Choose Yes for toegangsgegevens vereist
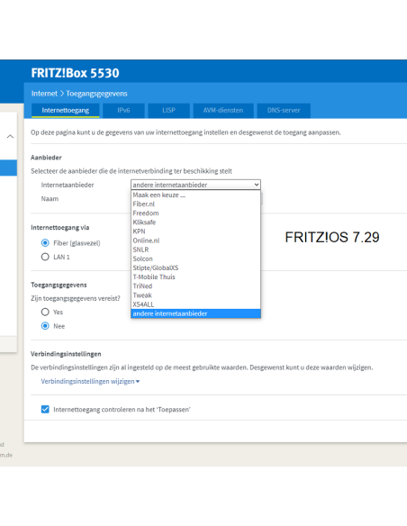Image resolution: width=407 pixels, height=526 pixels. (45, 312)
